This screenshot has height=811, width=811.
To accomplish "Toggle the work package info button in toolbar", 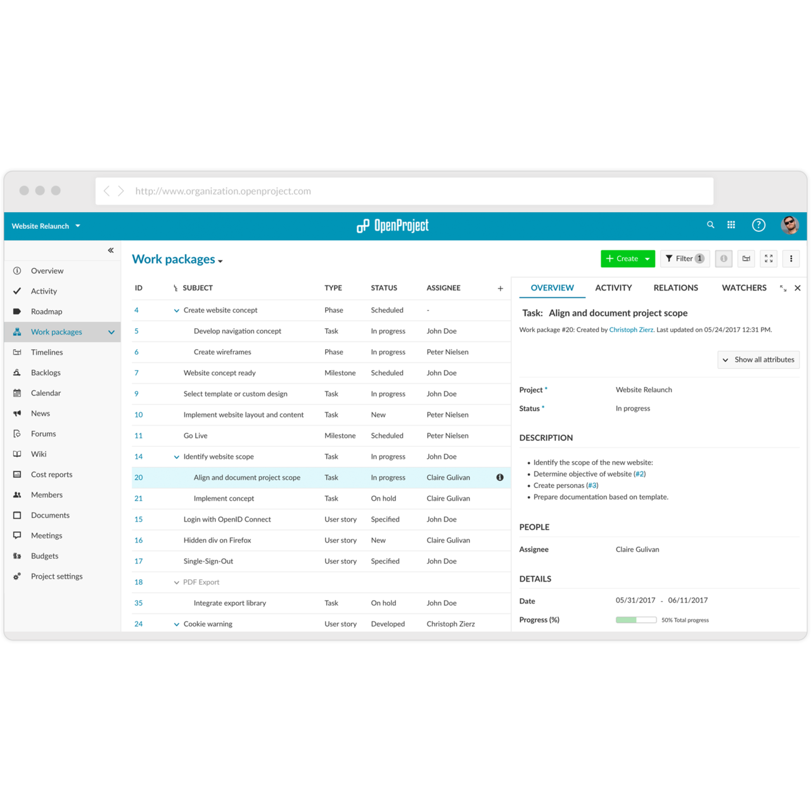I will pos(724,259).
